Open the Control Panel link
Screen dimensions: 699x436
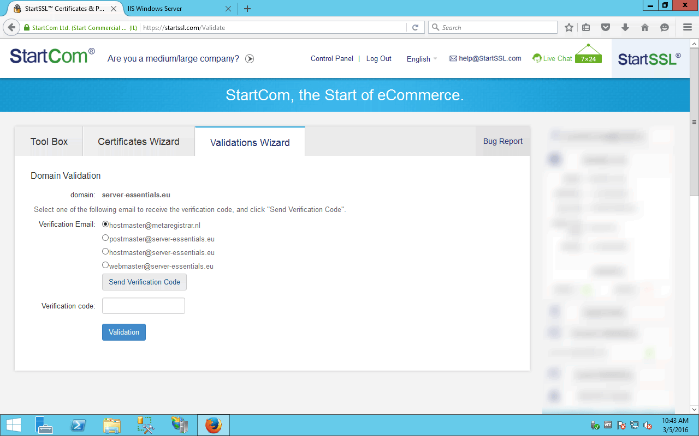332,58
